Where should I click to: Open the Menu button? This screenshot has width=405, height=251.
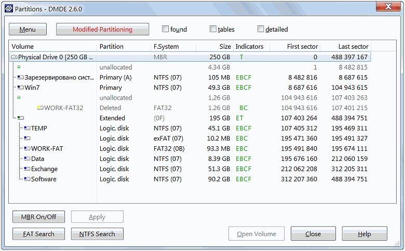(28, 30)
